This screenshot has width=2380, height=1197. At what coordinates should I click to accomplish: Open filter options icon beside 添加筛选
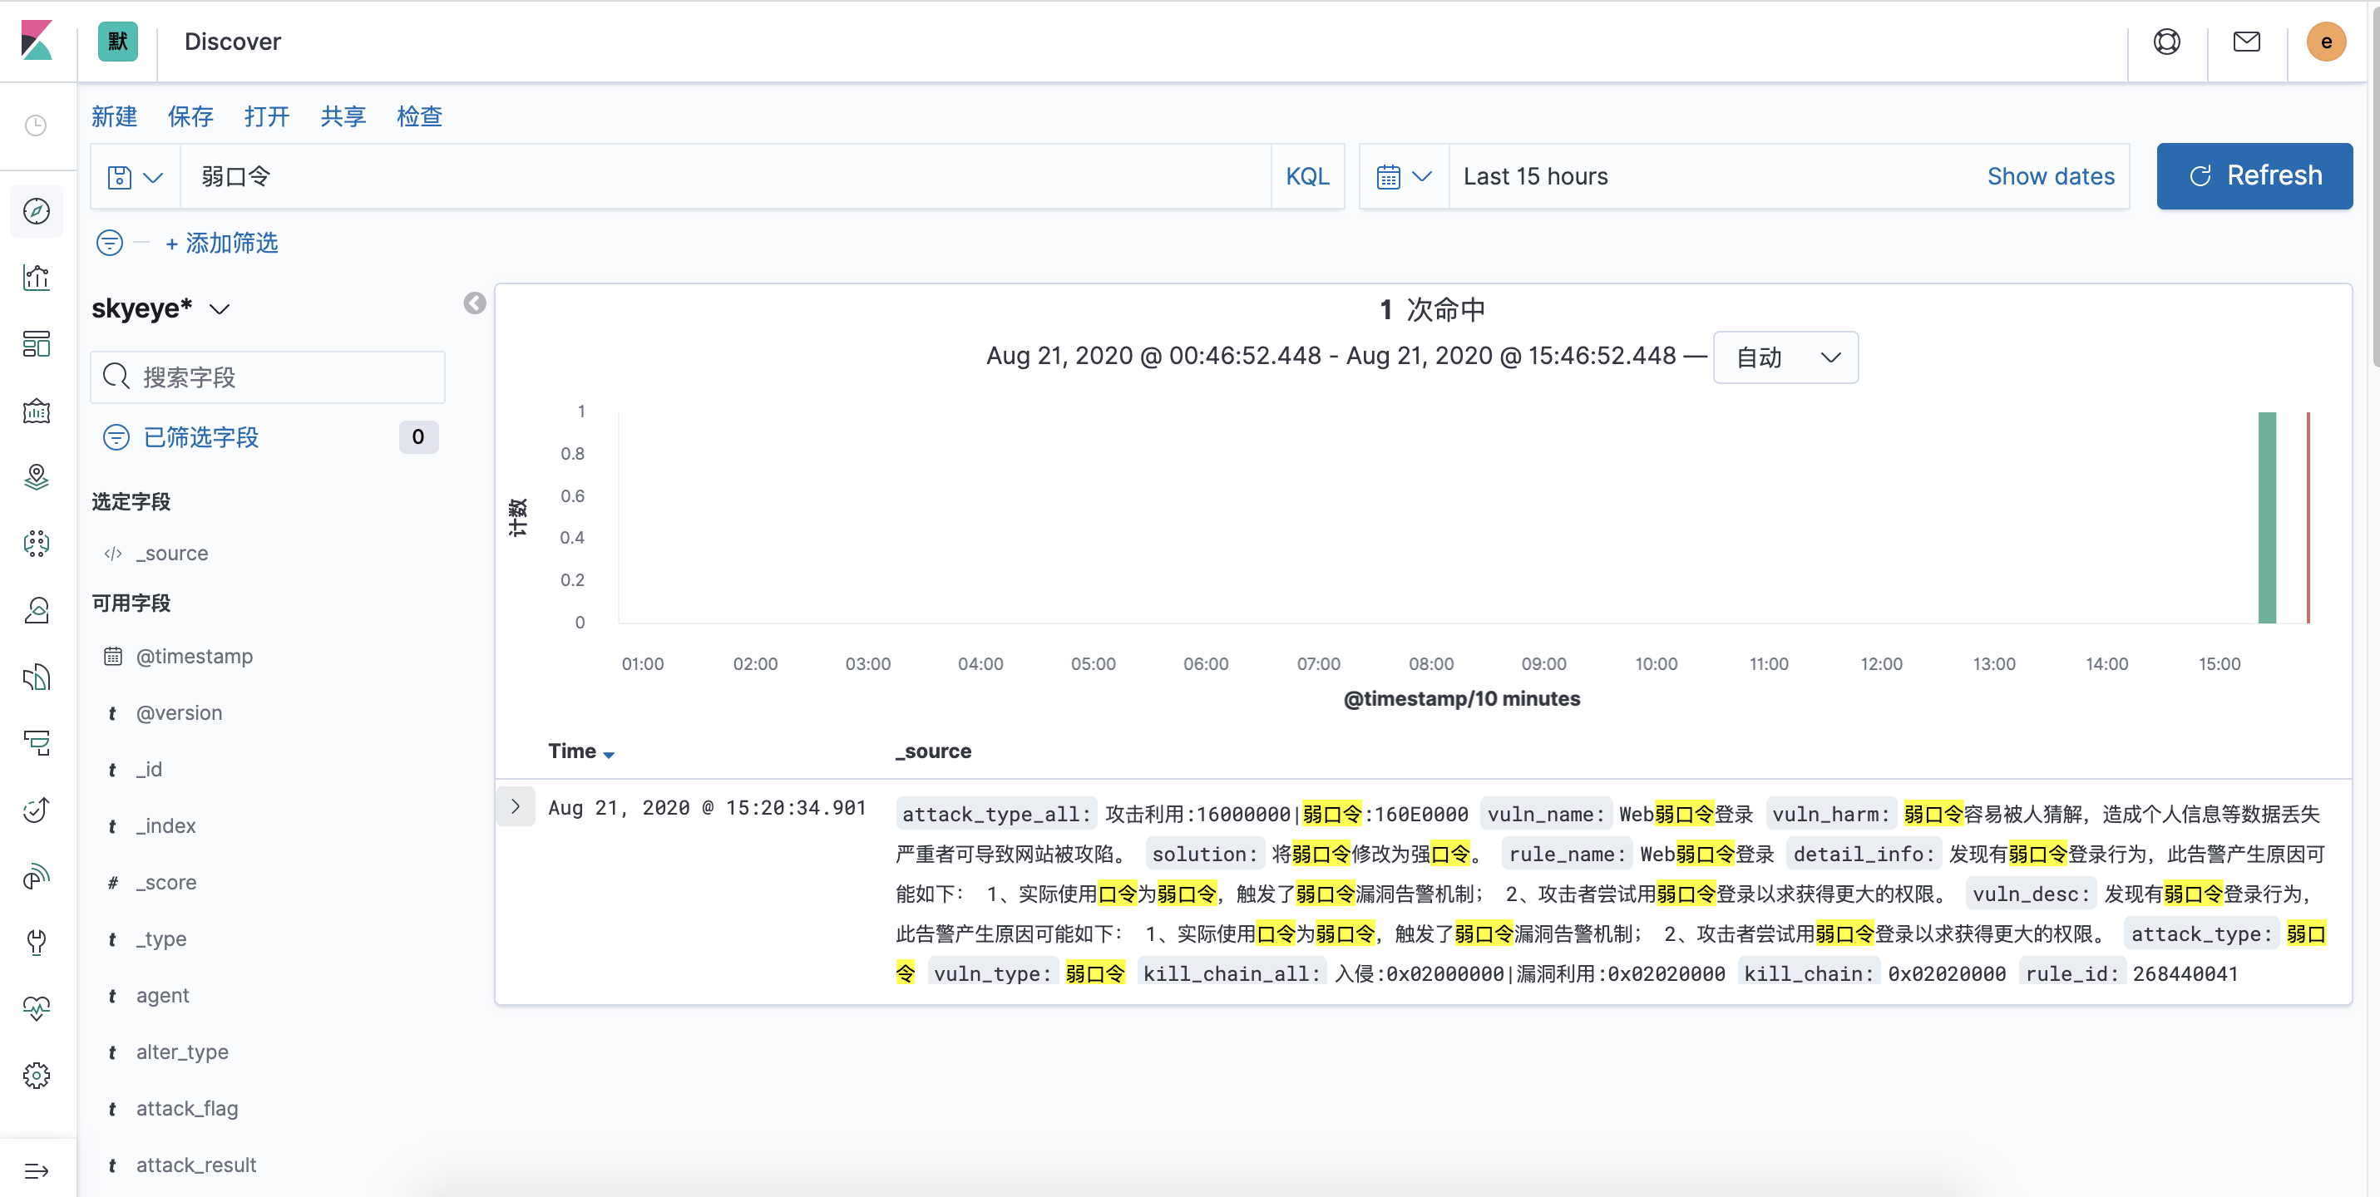(x=110, y=243)
